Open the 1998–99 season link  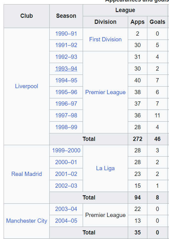pos(66,127)
